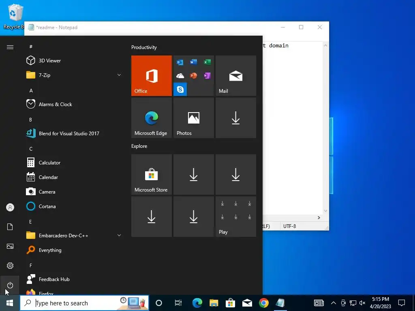Click the Cortana circle on taskbar
Image resolution: width=415 pixels, height=311 pixels.
coord(159,303)
